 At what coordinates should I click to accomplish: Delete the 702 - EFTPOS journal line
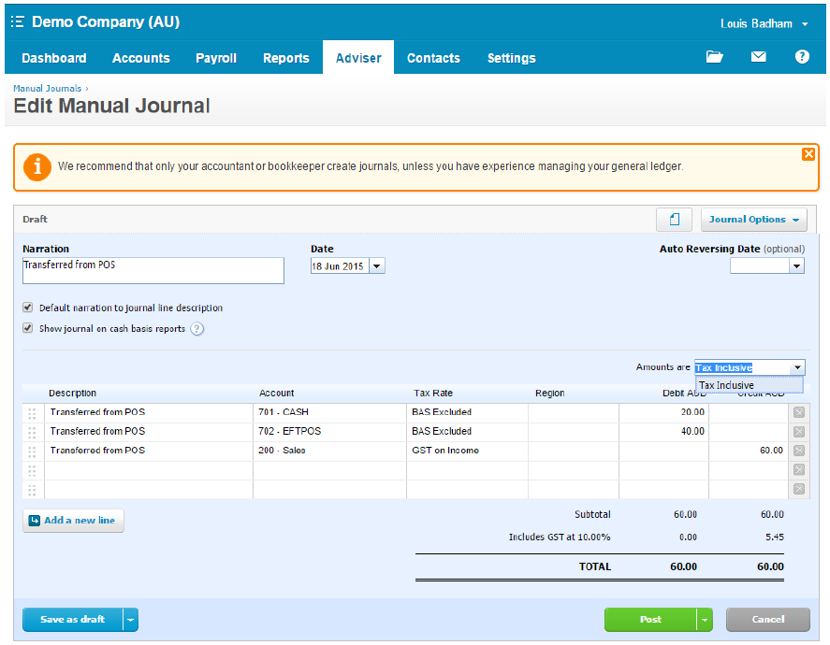coord(799,432)
